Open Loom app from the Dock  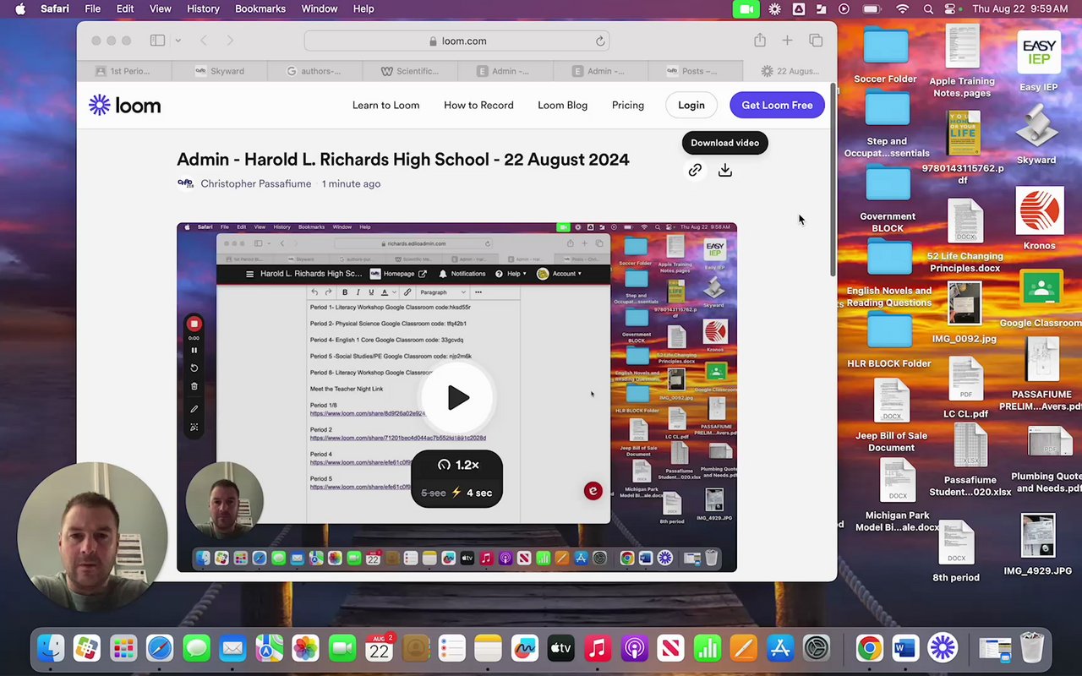point(942,649)
